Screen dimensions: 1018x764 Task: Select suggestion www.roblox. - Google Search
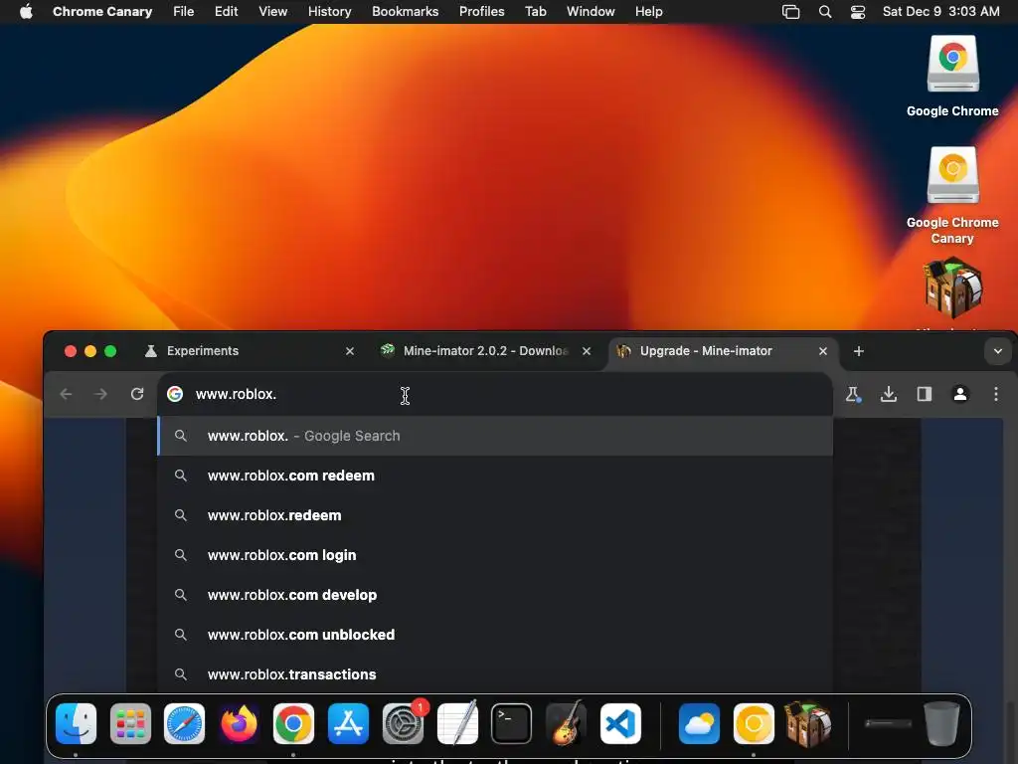(x=495, y=436)
